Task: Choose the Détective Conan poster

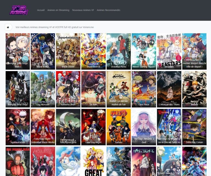Action: tap(194, 127)
